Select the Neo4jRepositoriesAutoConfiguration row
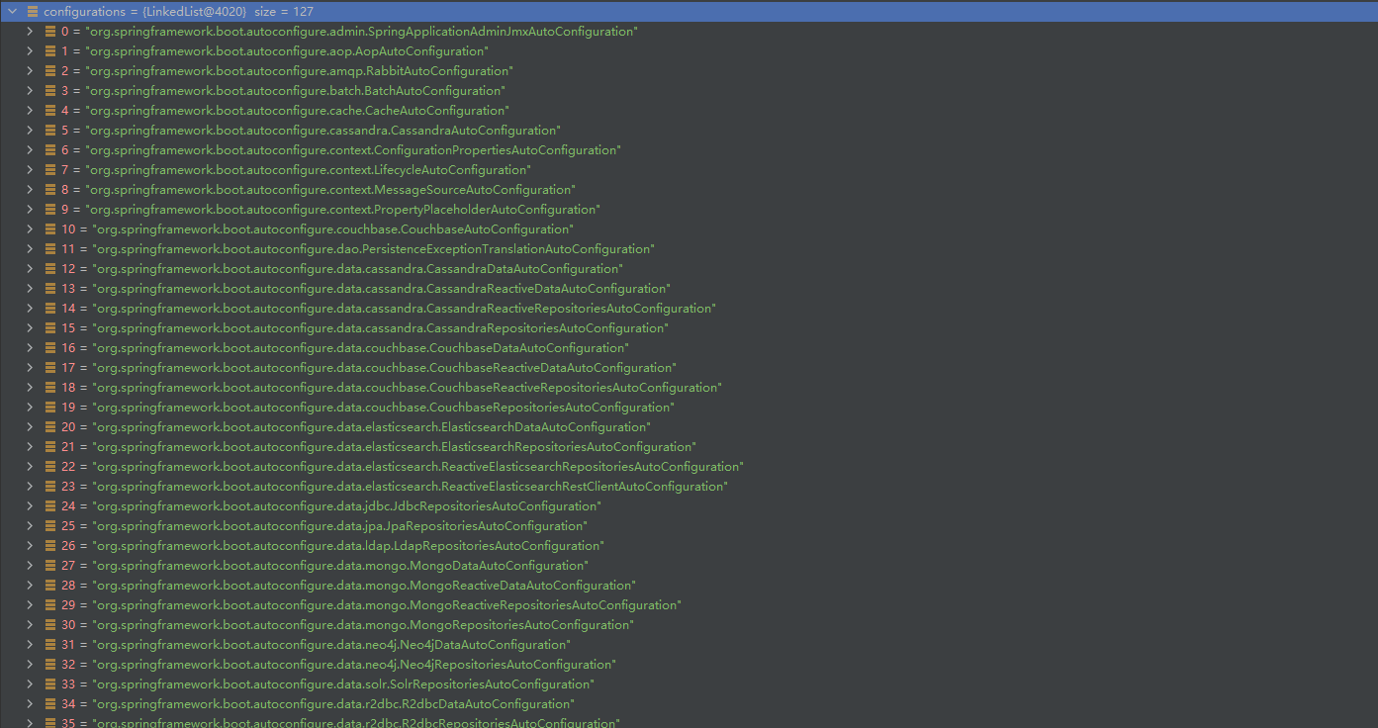1378x728 pixels. 689,665
